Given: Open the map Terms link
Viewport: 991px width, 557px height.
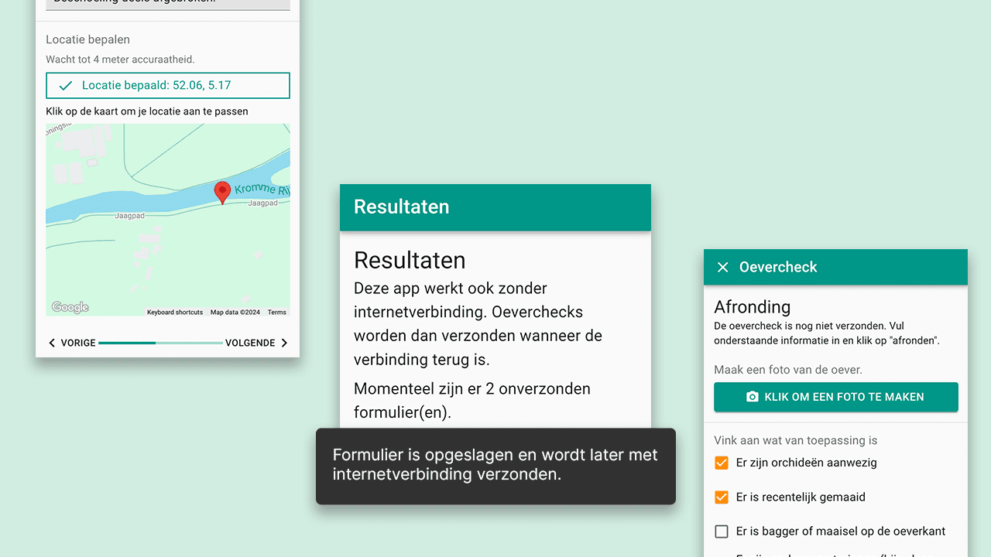Looking at the screenshot, I should 276,313.
